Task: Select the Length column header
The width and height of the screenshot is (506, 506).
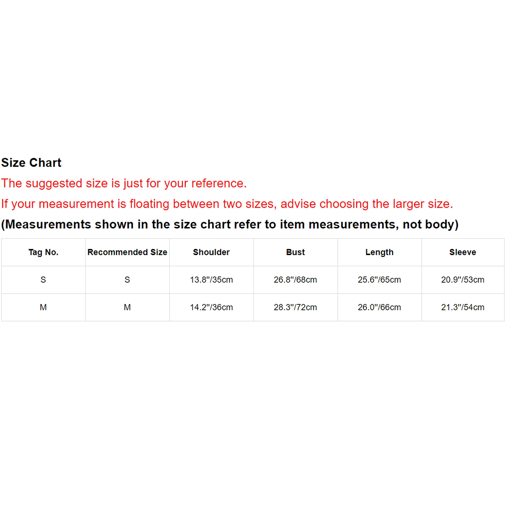Action: click(379, 252)
